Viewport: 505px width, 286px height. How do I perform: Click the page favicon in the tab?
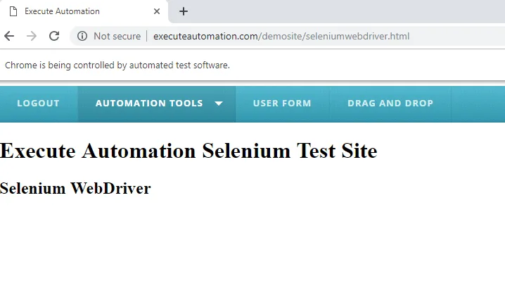tap(13, 11)
